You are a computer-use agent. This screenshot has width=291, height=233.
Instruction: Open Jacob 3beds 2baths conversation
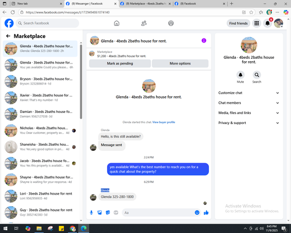point(40,163)
